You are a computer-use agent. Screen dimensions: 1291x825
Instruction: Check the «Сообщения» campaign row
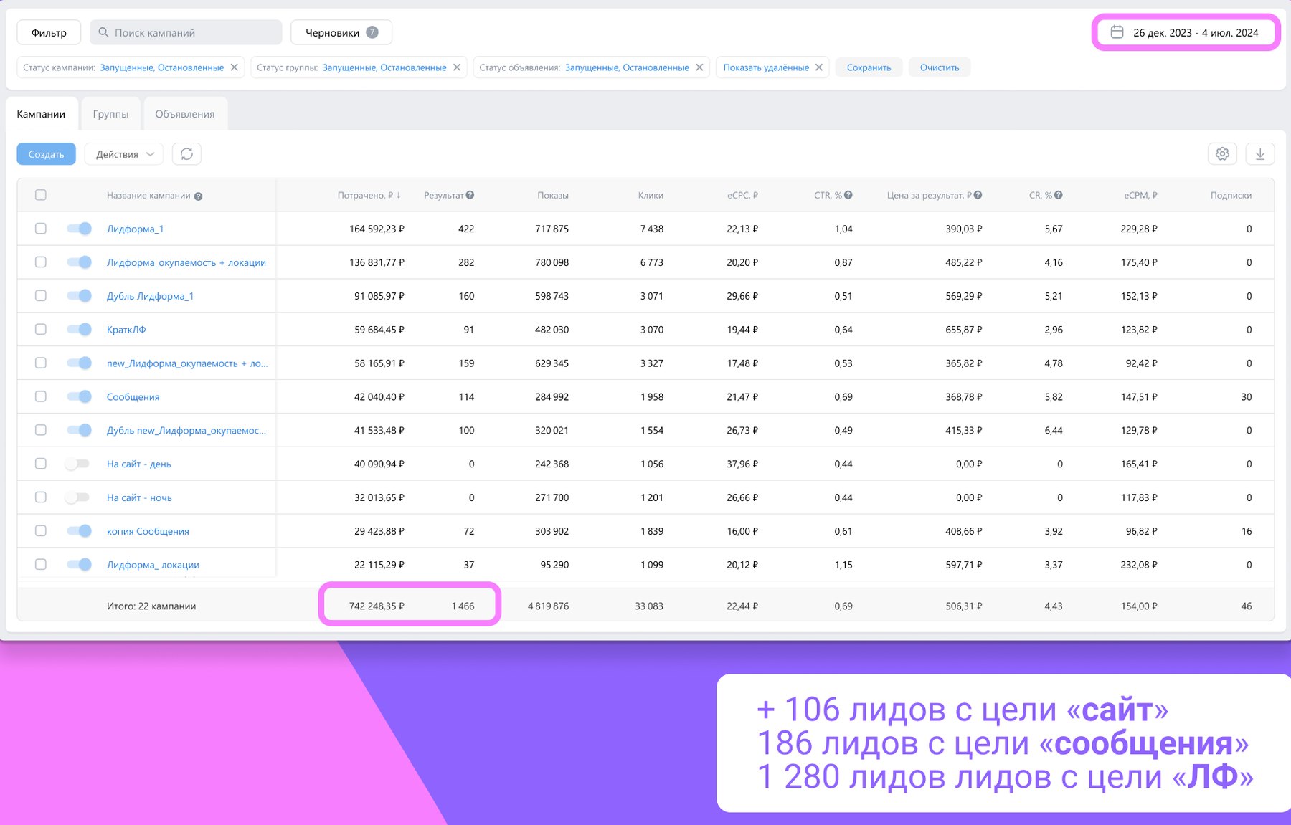[x=41, y=396]
